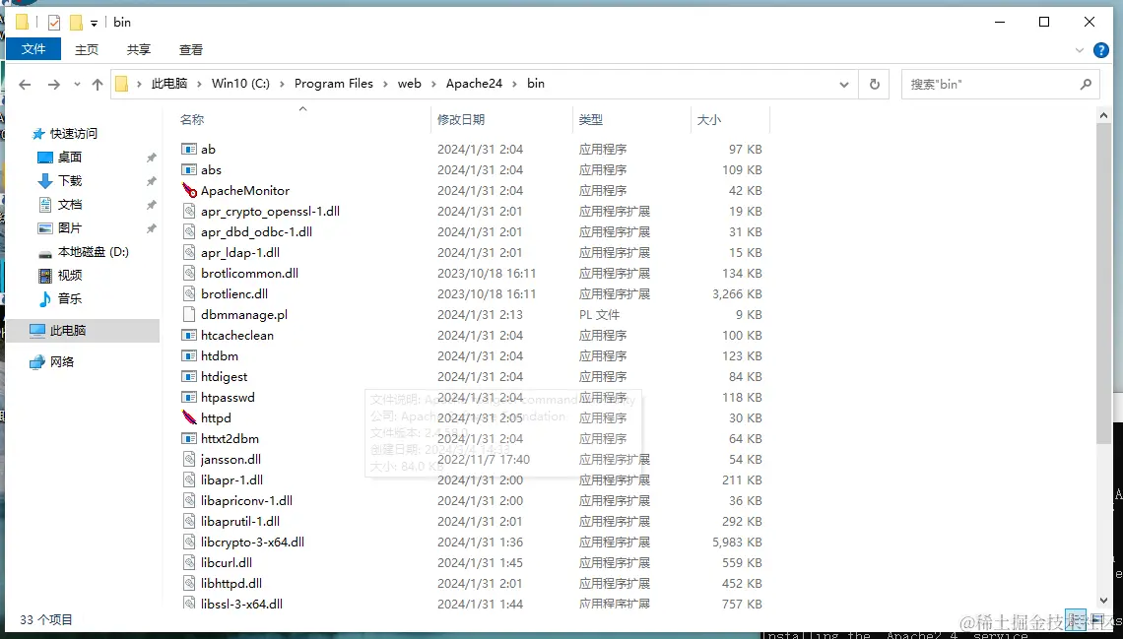
Task: Expand the address bar history dropdown
Action: 843,85
